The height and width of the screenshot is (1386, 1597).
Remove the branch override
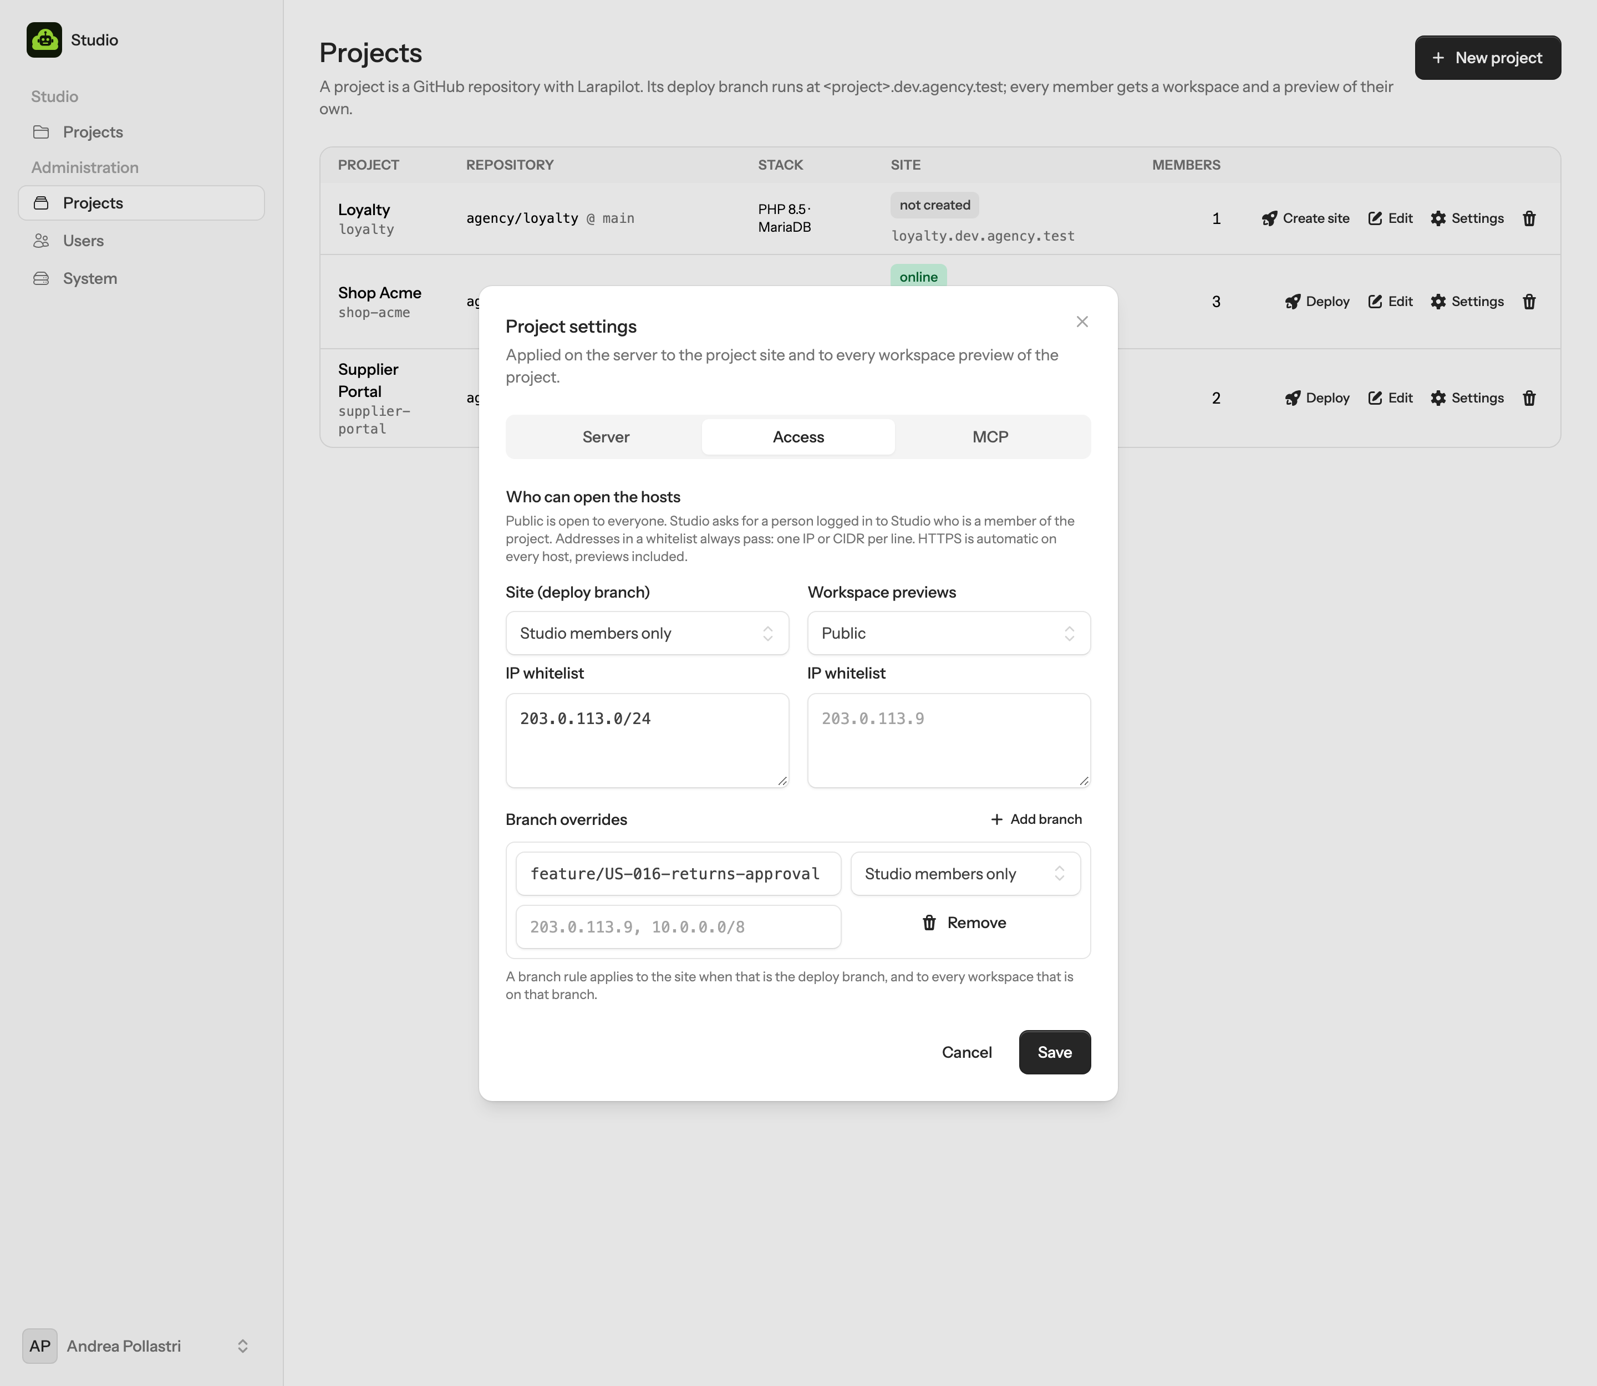pyautogui.click(x=964, y=923)
